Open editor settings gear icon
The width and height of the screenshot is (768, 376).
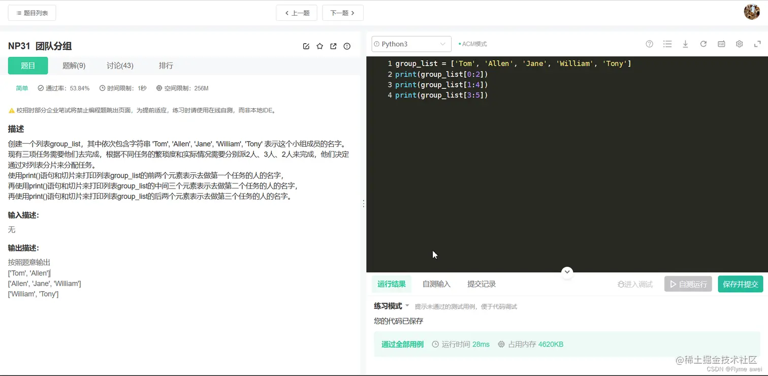tap(739, 44)
